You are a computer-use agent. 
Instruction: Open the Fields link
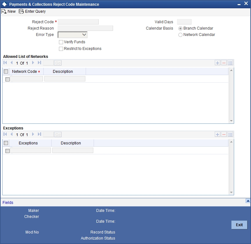pyautogui.click(x=8, y=203)
